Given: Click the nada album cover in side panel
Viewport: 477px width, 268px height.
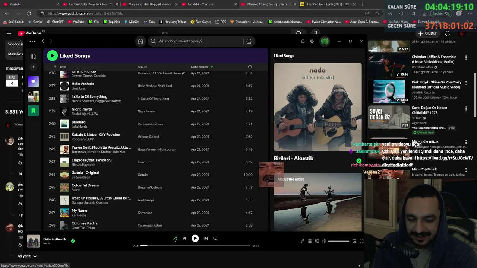Looking at the screenshot, I should click(x=318, y=107).
